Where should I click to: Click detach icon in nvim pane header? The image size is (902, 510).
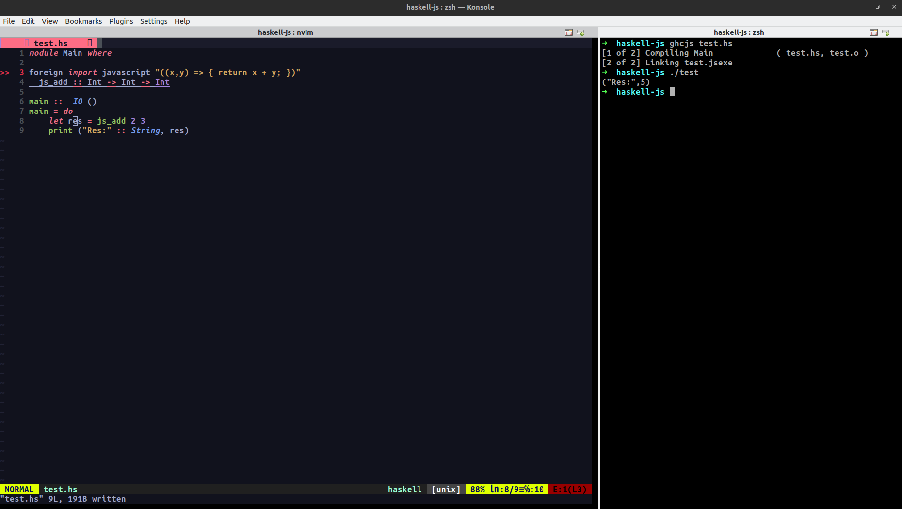[x=581, y=32]
